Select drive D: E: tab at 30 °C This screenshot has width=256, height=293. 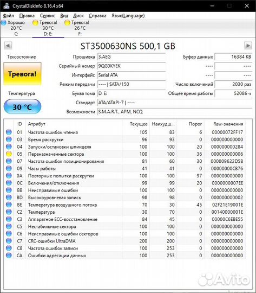tap(48, 28)
